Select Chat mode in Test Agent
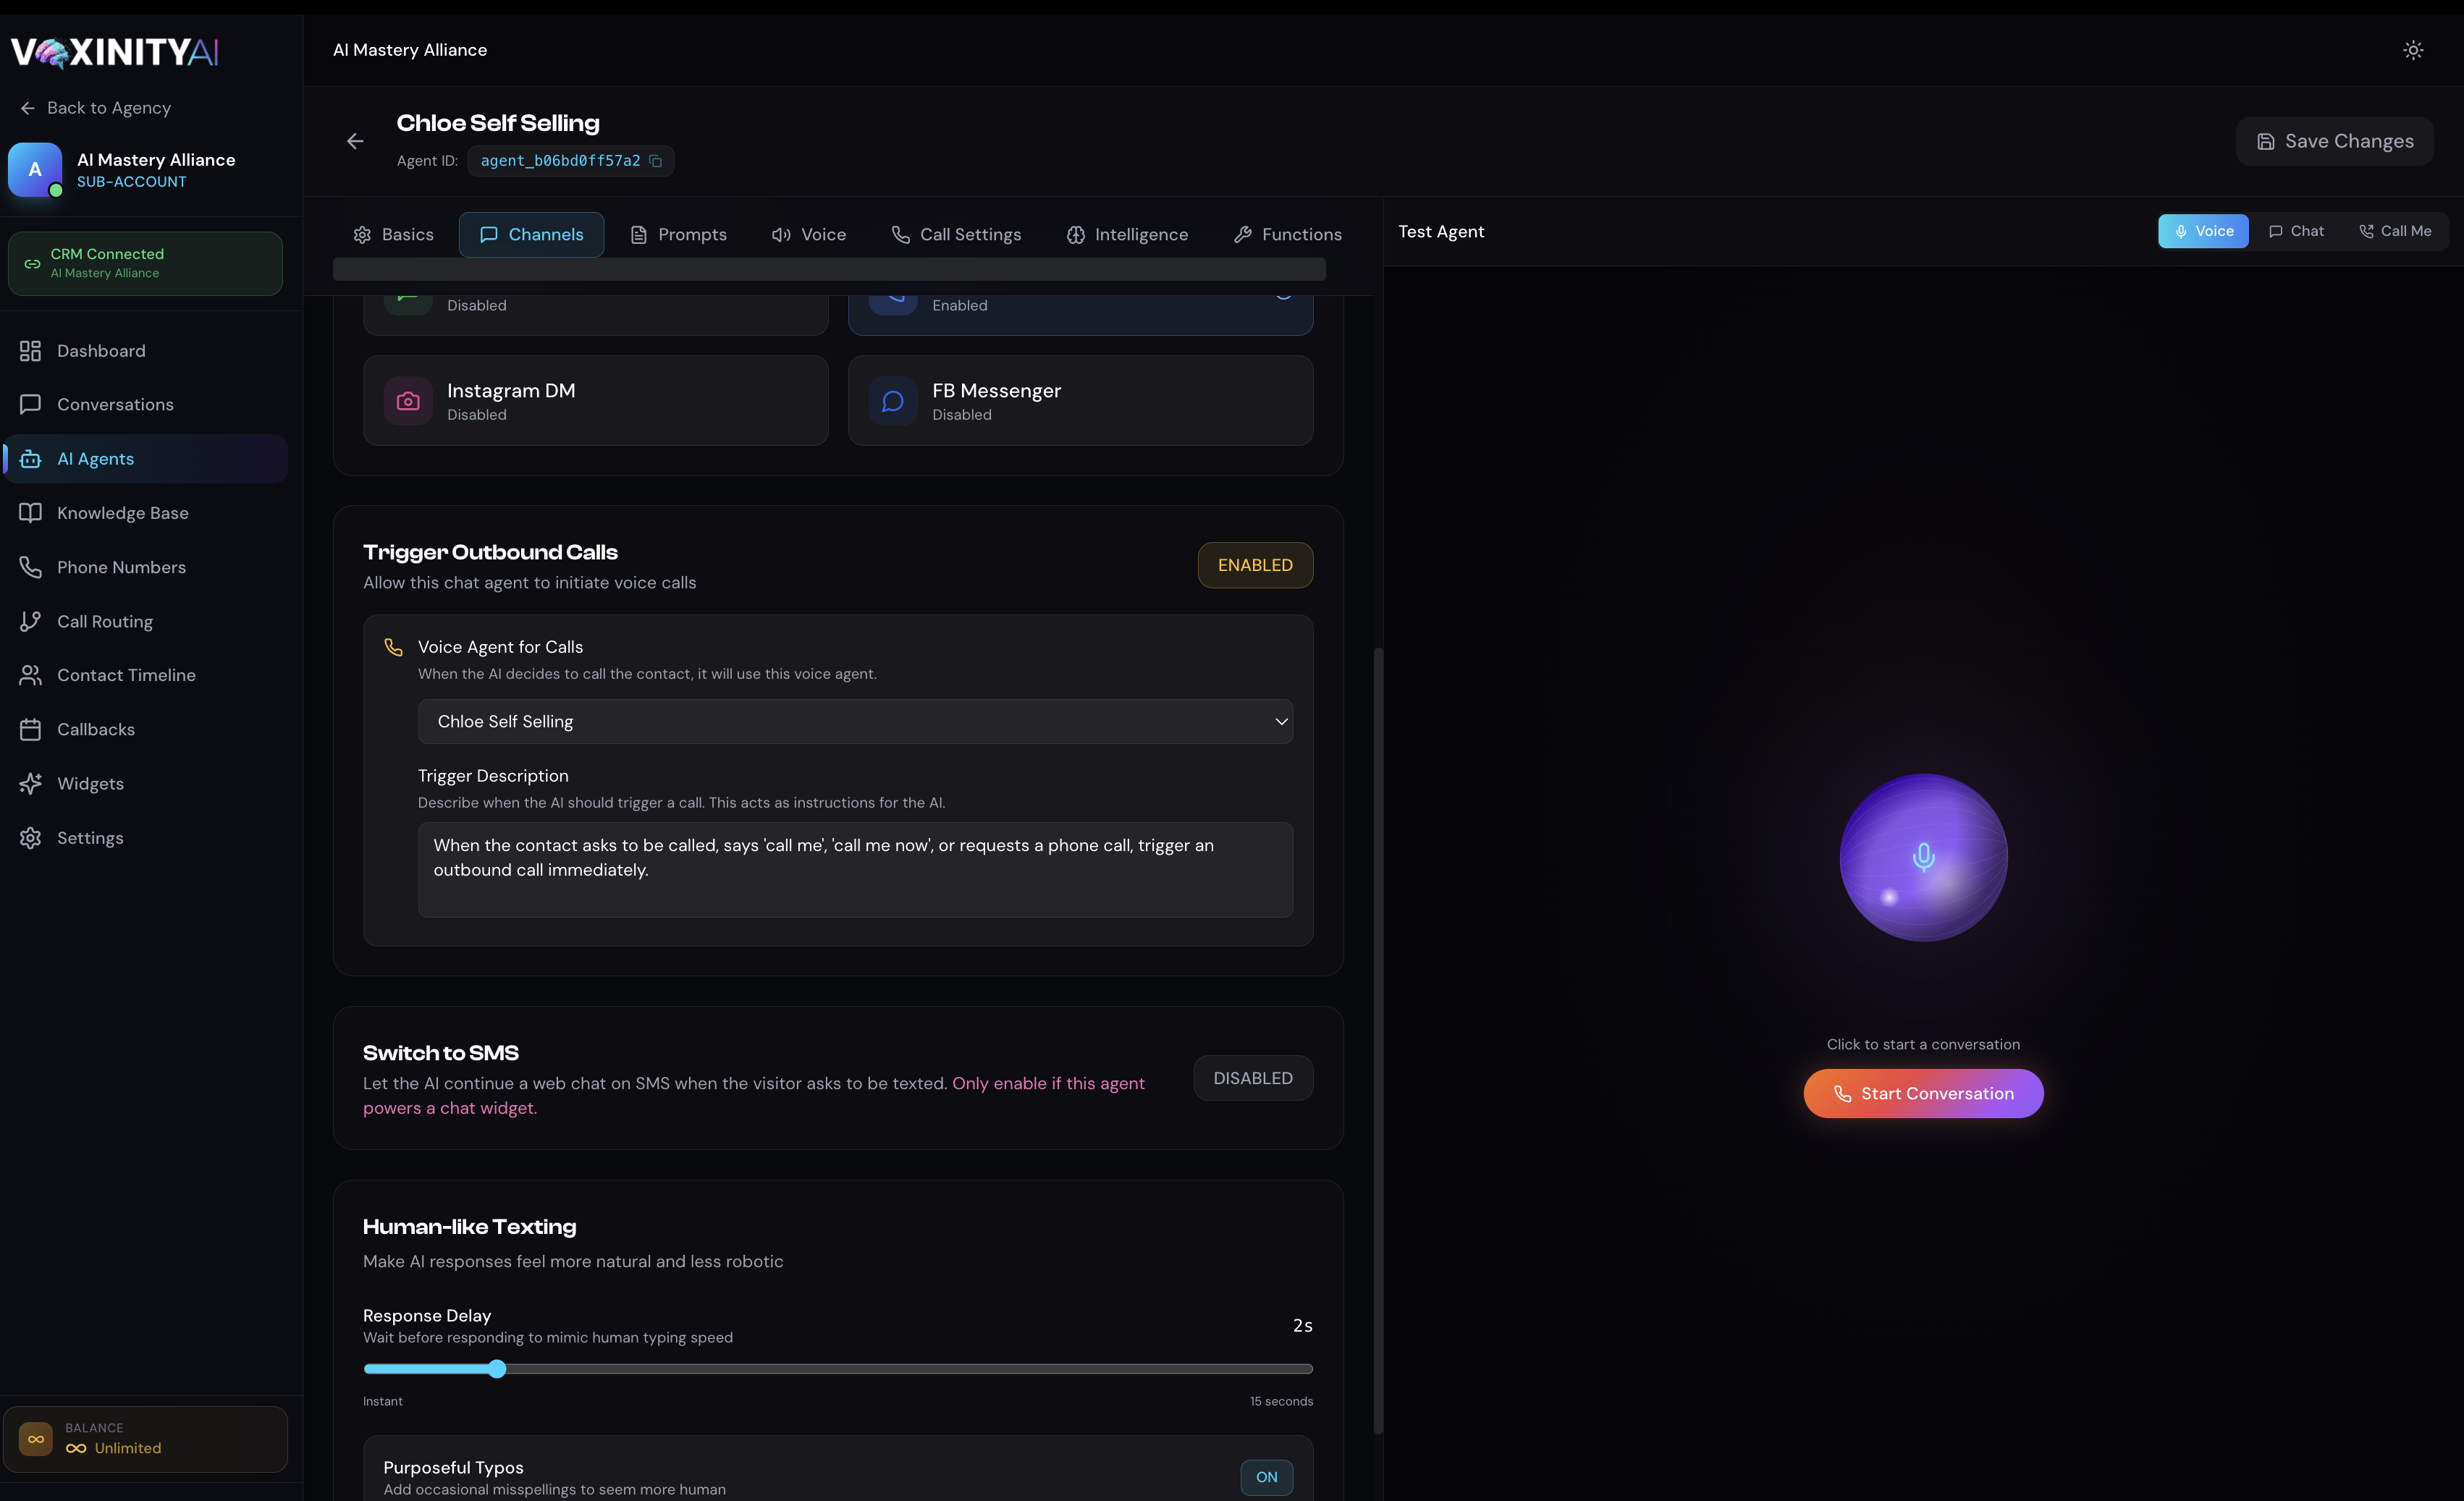Image resolution: width=2464 pixels, height=1501 pixels. point(2296,231)
